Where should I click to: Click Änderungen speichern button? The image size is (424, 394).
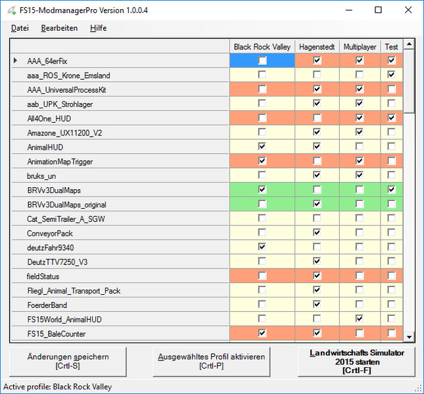(68, 361)
